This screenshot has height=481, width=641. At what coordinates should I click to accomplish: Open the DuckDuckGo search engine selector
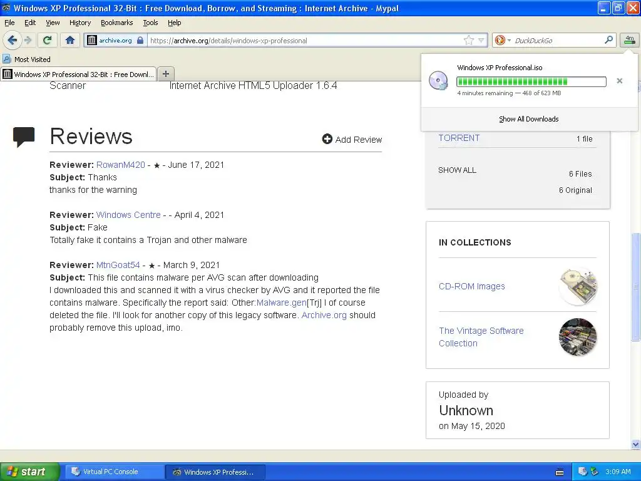503,40
